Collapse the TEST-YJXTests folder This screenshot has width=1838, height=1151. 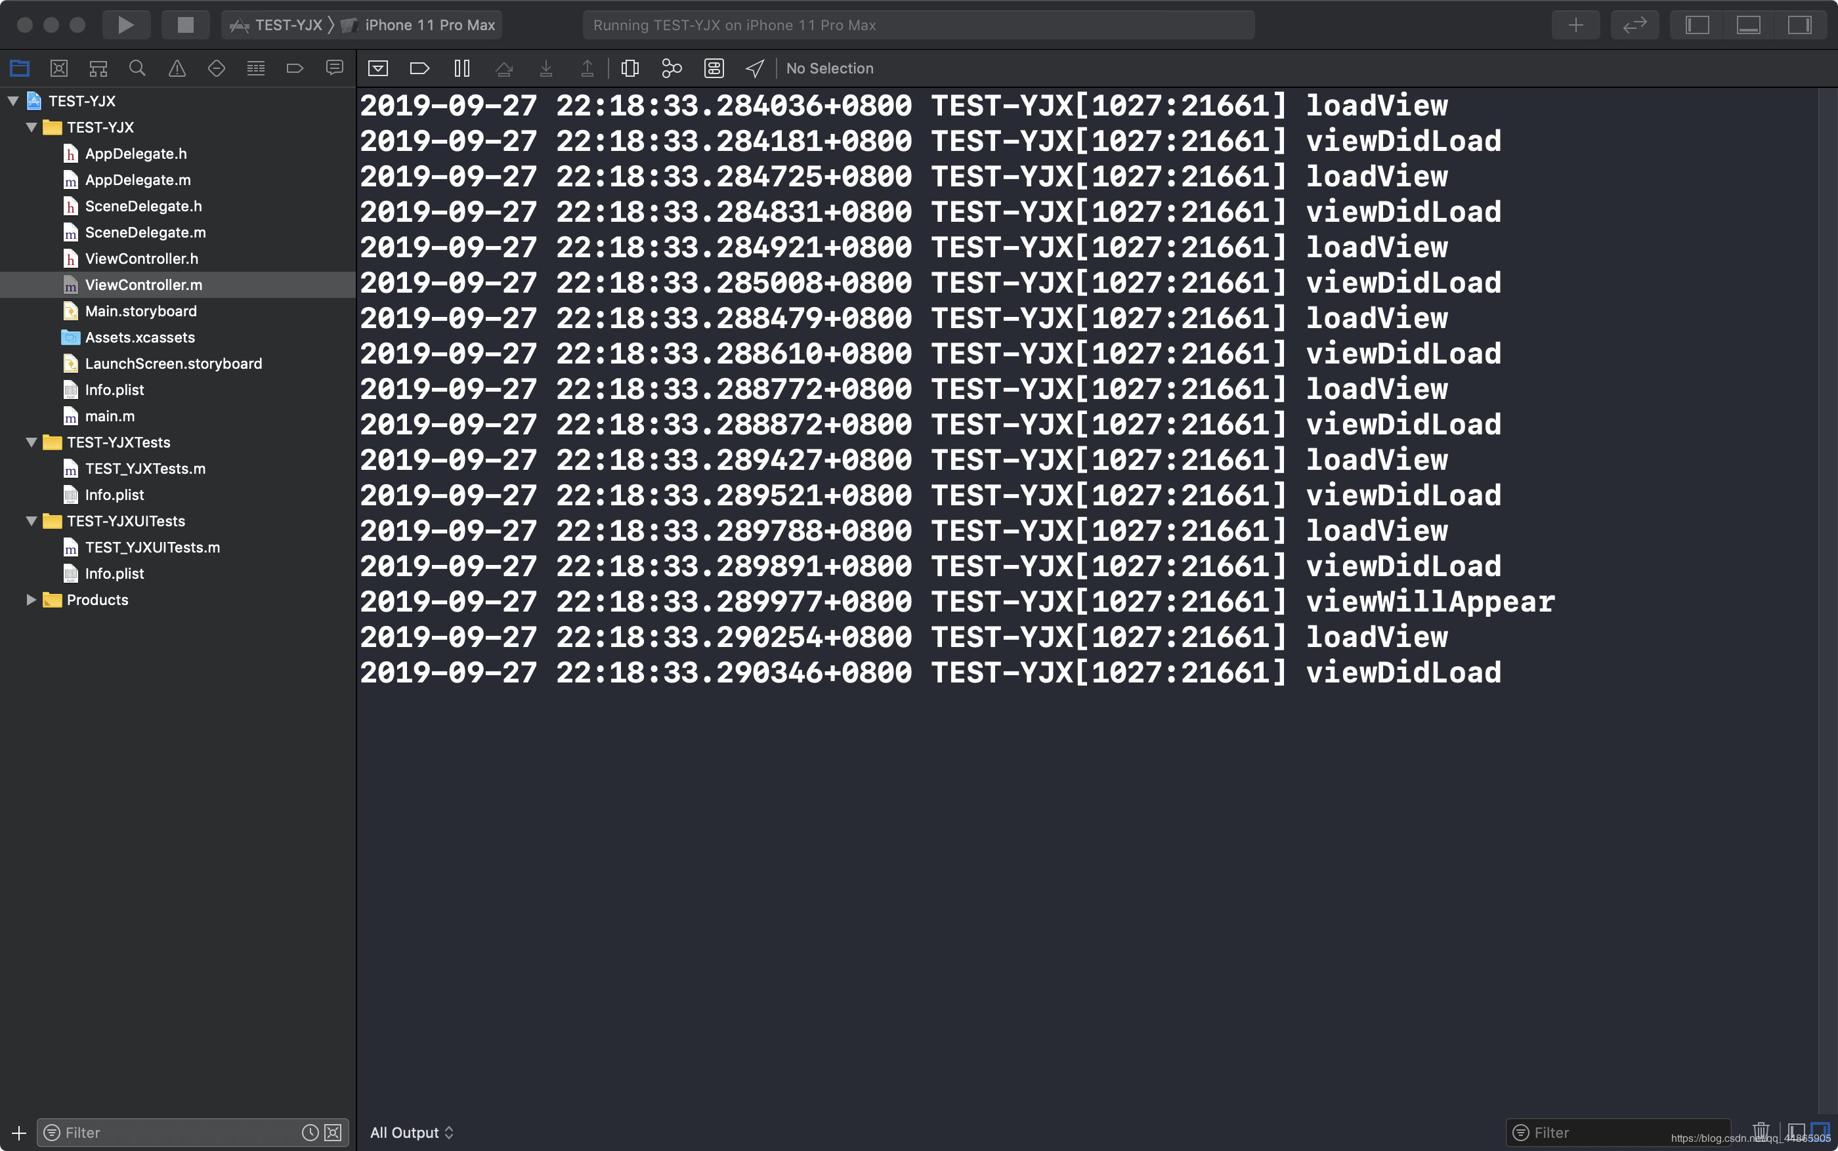32,442
